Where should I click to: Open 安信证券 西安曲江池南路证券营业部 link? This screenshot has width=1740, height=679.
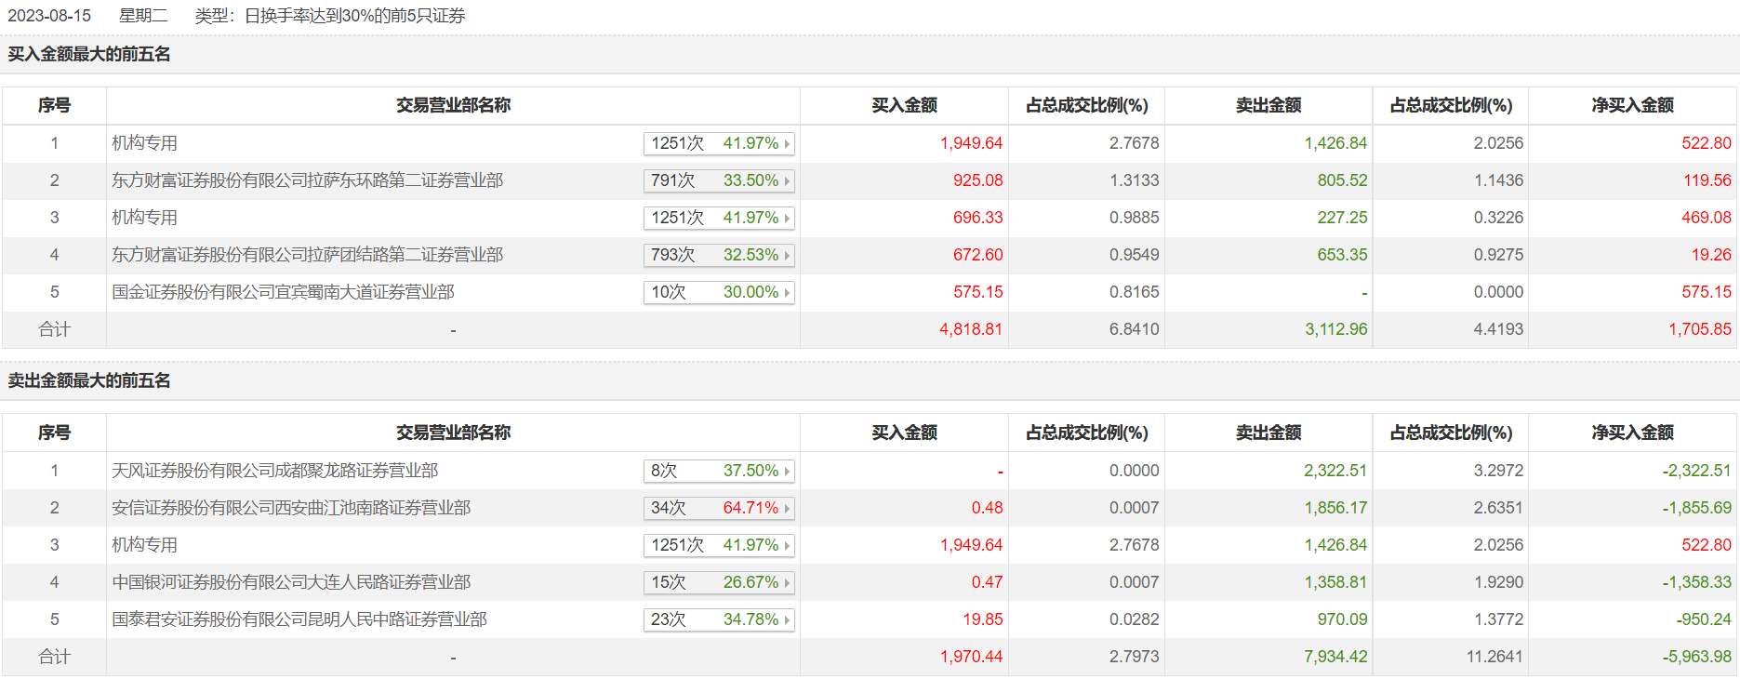click(291, 508)
